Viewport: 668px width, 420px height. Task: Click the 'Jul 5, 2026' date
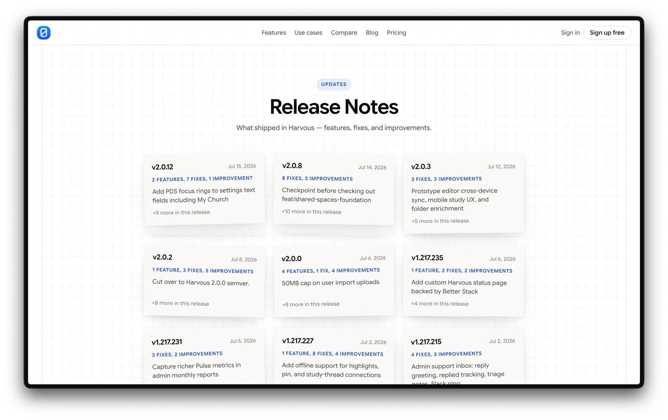tap(242, 341)
